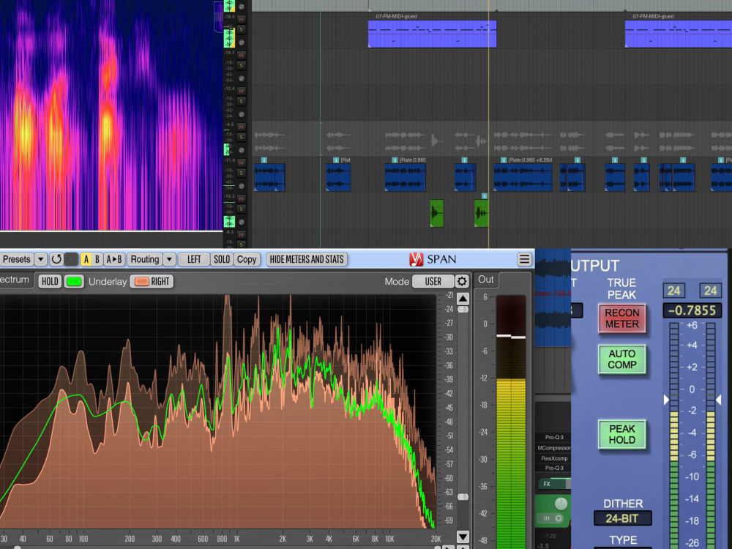Change the DITHER 24-BIT setting
Screen dimensions: 732x549
(x=622, y=518)
